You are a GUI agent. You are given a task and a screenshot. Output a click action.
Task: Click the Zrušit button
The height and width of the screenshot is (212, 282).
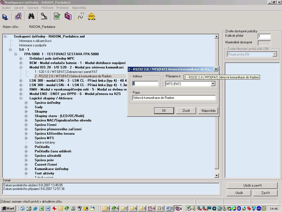pos(186,110)
